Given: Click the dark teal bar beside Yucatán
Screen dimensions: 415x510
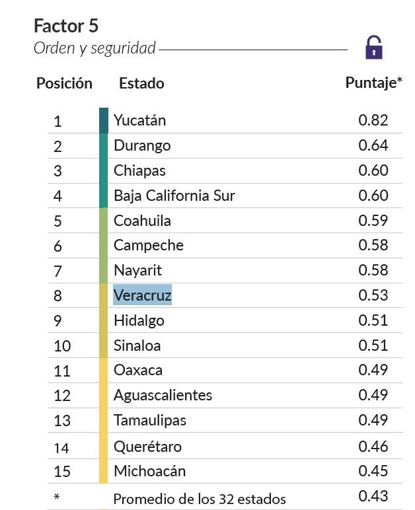Looking at the screenshot, I should point(104,120).
